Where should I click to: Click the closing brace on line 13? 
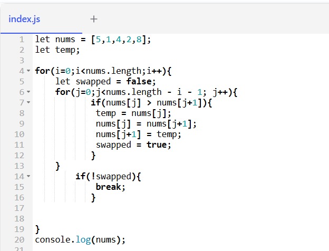click(57, 166)
